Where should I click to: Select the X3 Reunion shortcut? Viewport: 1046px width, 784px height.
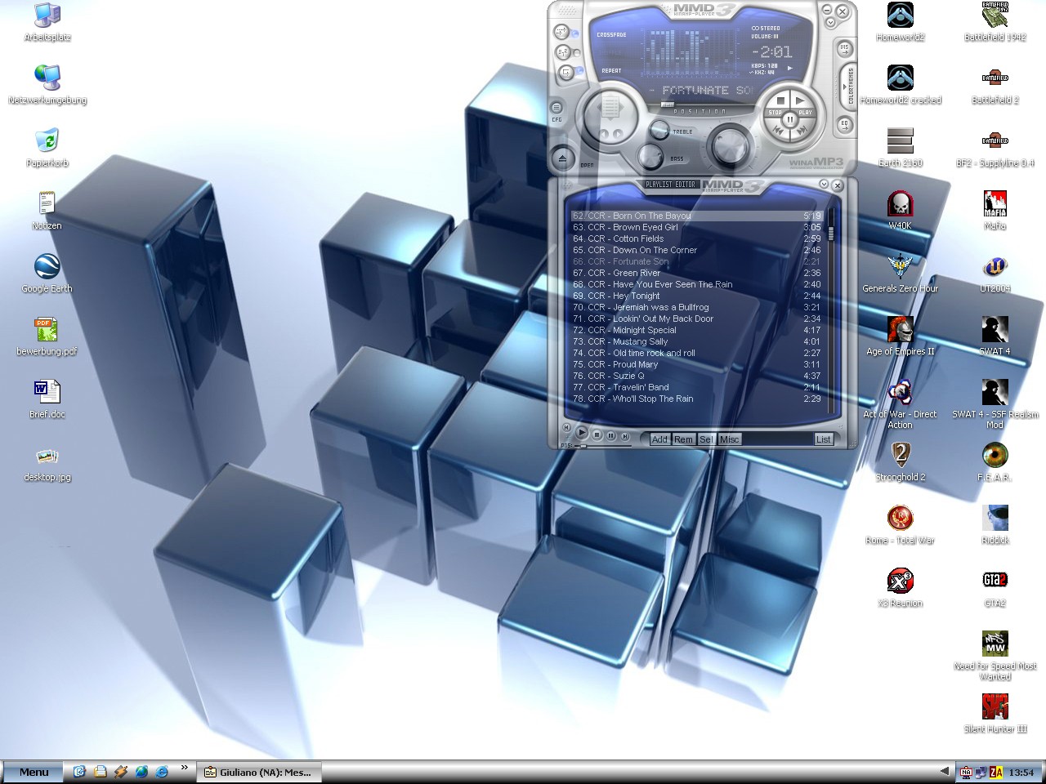point(901,588)
